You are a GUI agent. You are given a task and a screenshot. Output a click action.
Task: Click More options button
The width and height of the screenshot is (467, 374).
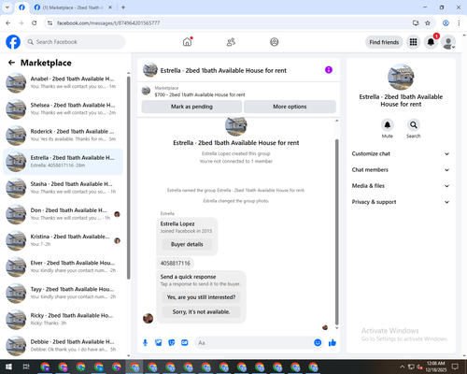coord(290,107)
